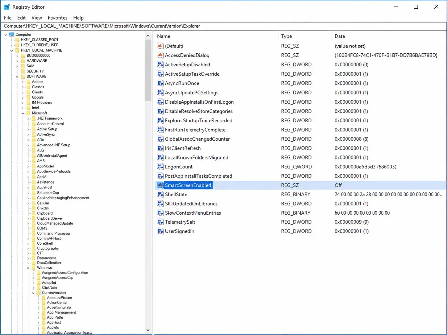Click the IrisClientRefresh value icon
447x335 pixels.
[160, 148]
